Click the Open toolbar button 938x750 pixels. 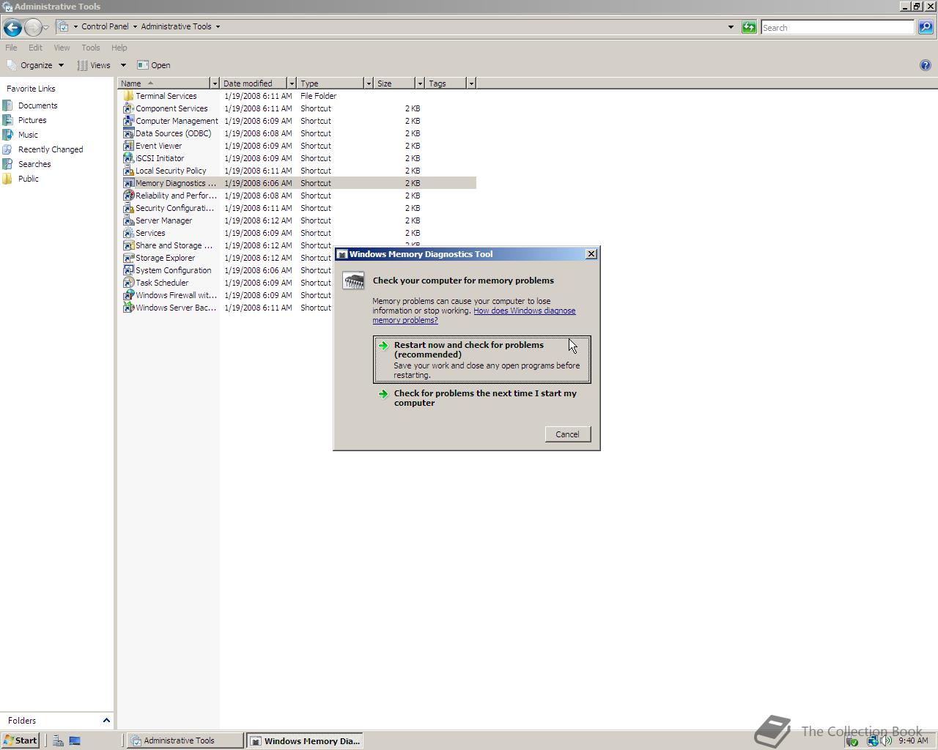(154, 65)
